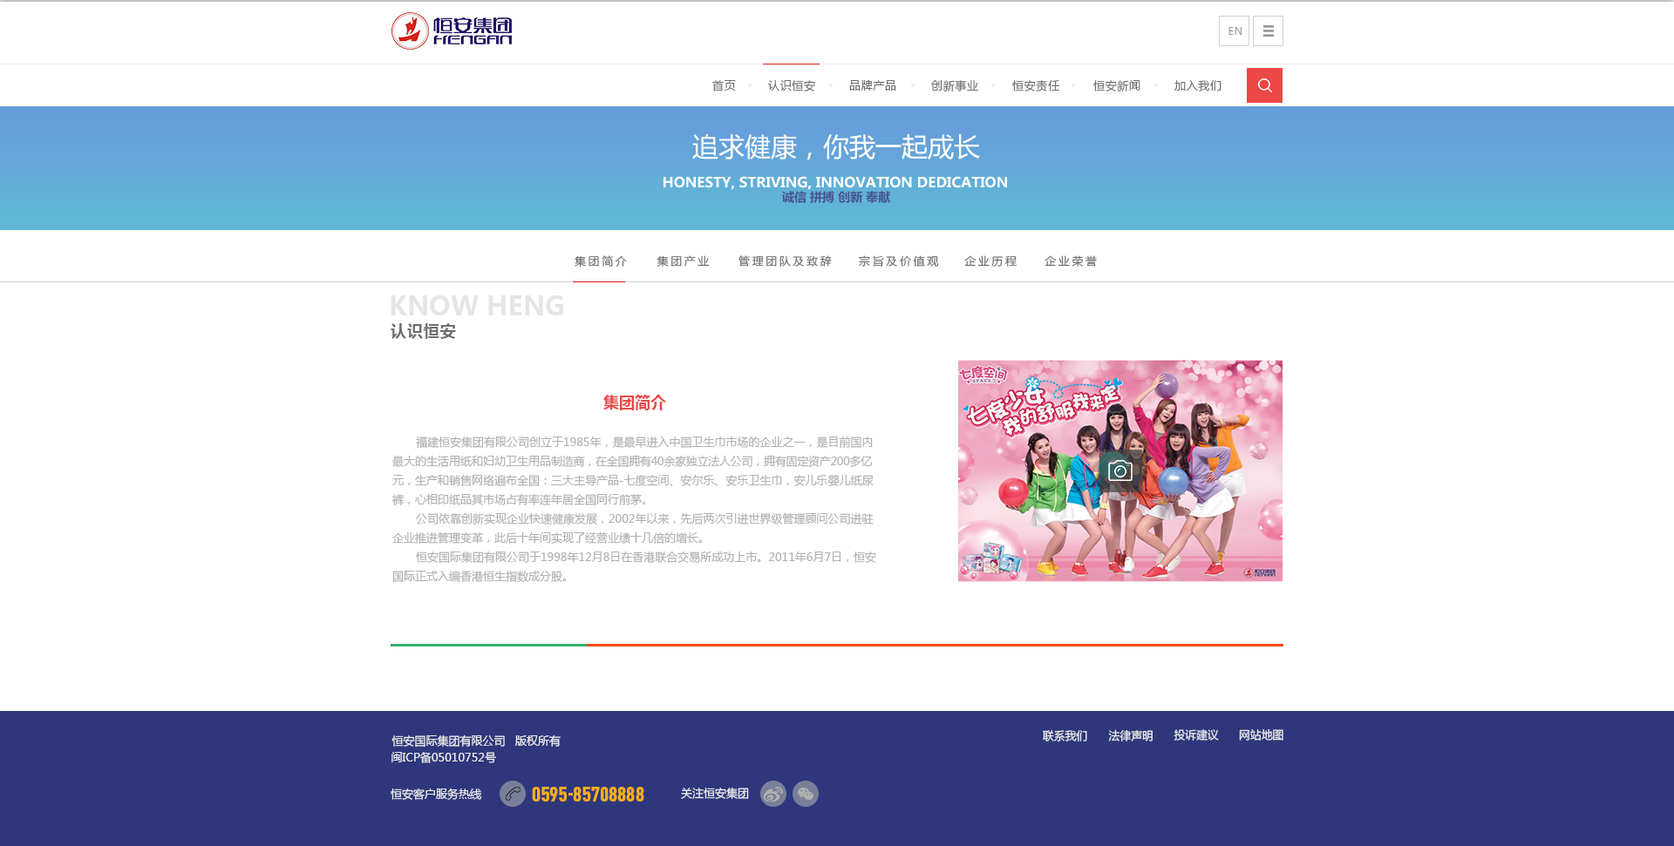
Task: Click the 闽ICP备05010752号 record text
Action: 443,758
